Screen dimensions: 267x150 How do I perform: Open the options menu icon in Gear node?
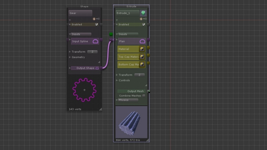point(98,19)
